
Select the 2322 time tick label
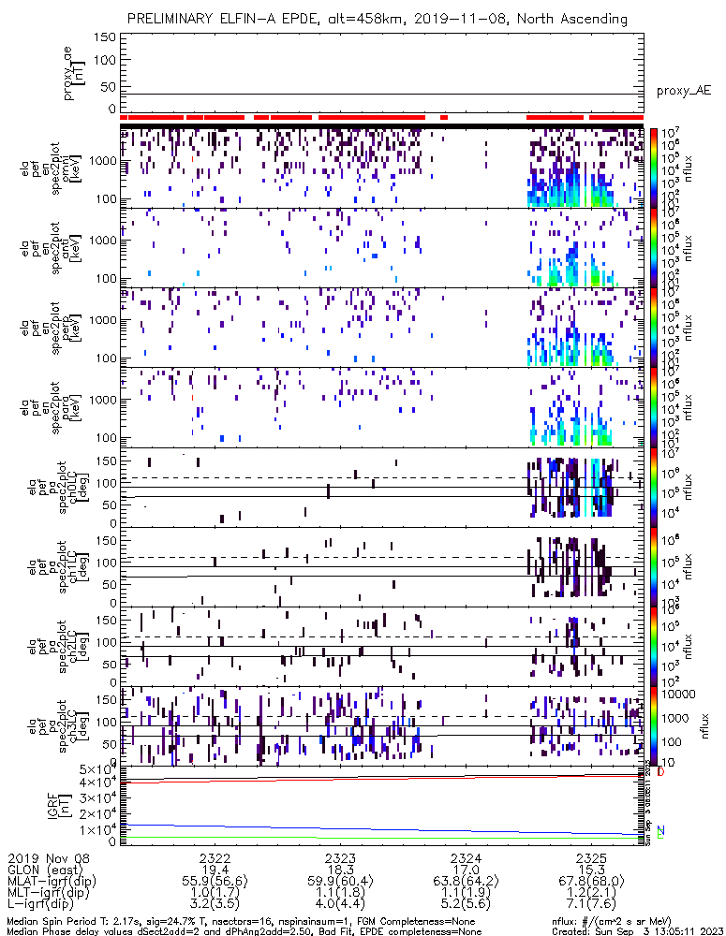(215, 858)
